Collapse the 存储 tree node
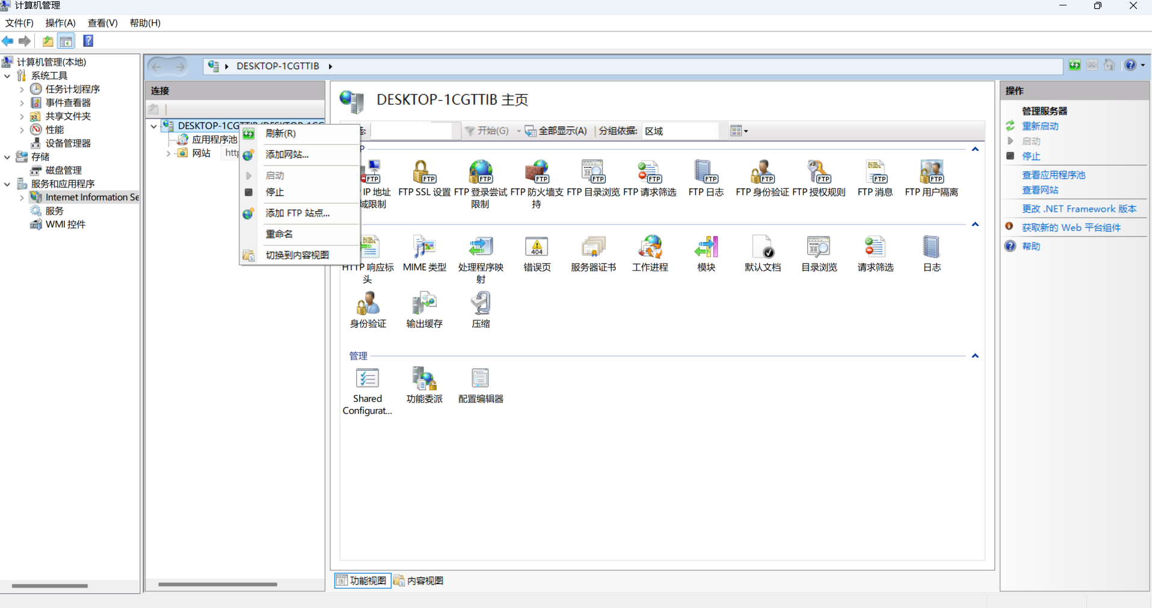 click(7, 157)
